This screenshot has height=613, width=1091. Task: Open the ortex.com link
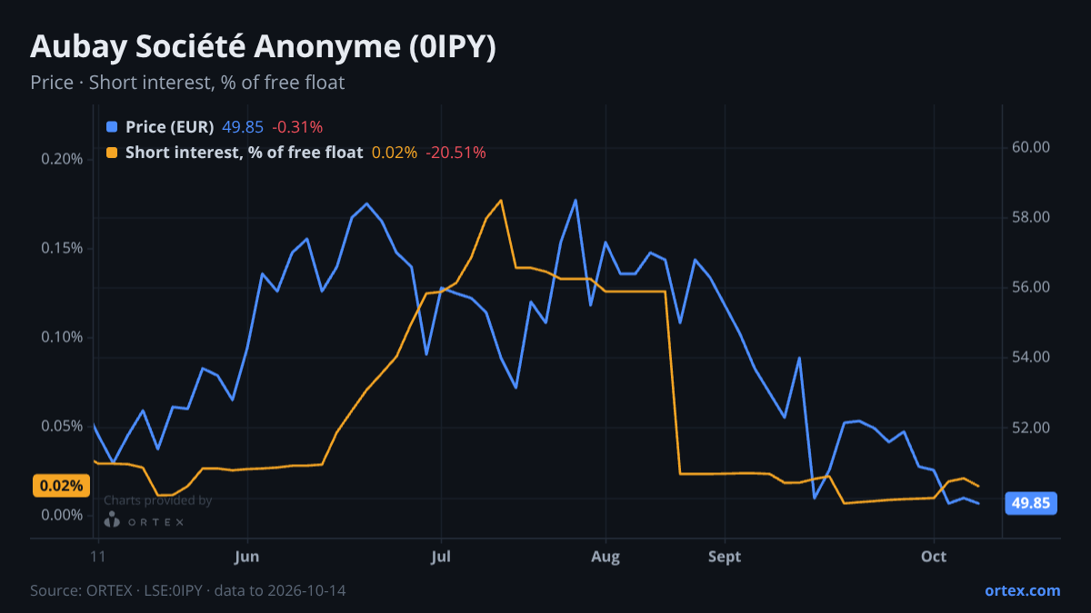1022,590
